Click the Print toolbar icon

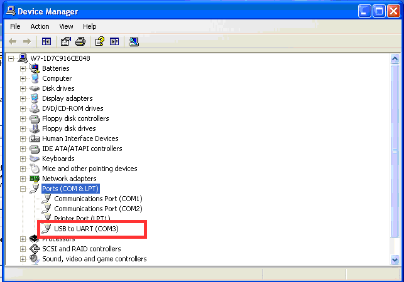80,41
